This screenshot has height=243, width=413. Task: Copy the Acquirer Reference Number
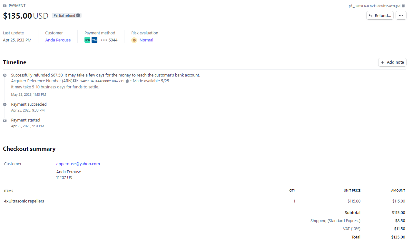[127, 81]
